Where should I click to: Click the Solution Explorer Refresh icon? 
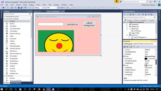tap(146, 14)
